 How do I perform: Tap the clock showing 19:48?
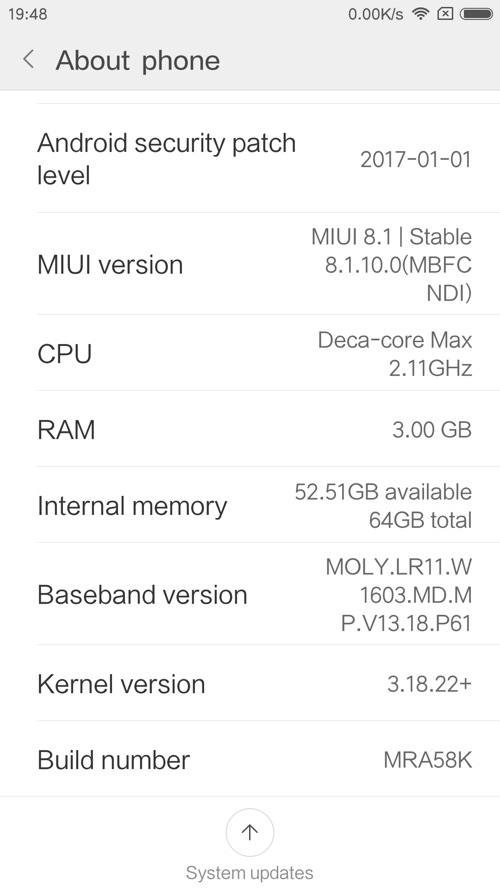pos(28,14)
